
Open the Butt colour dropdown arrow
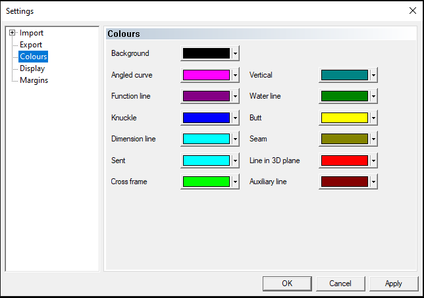point(373,118)
